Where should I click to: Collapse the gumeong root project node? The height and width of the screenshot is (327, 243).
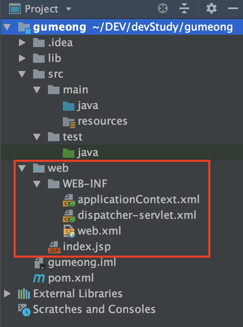coord(7,27)
